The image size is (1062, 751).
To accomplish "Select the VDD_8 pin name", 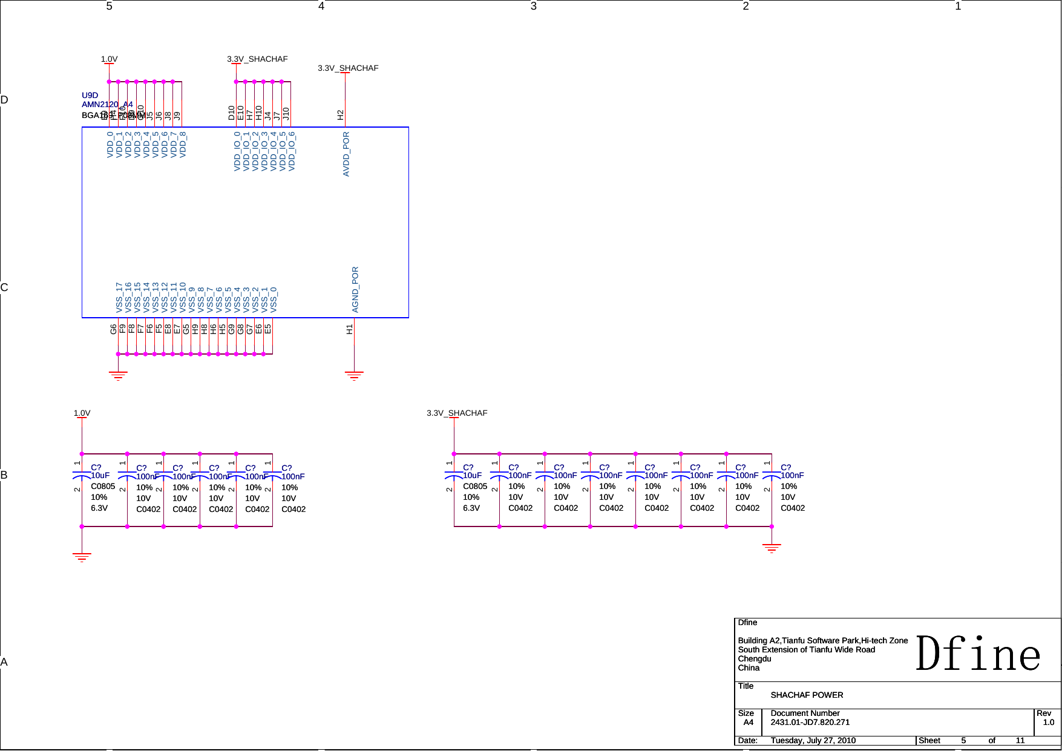I will pyautogui.click(x=183, y=145).
